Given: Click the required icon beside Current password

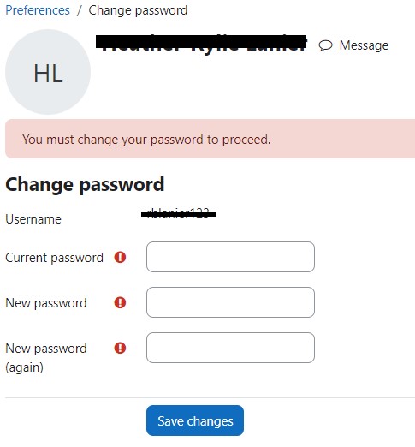Looking at the screenshot, I should [x=120, y=257].
